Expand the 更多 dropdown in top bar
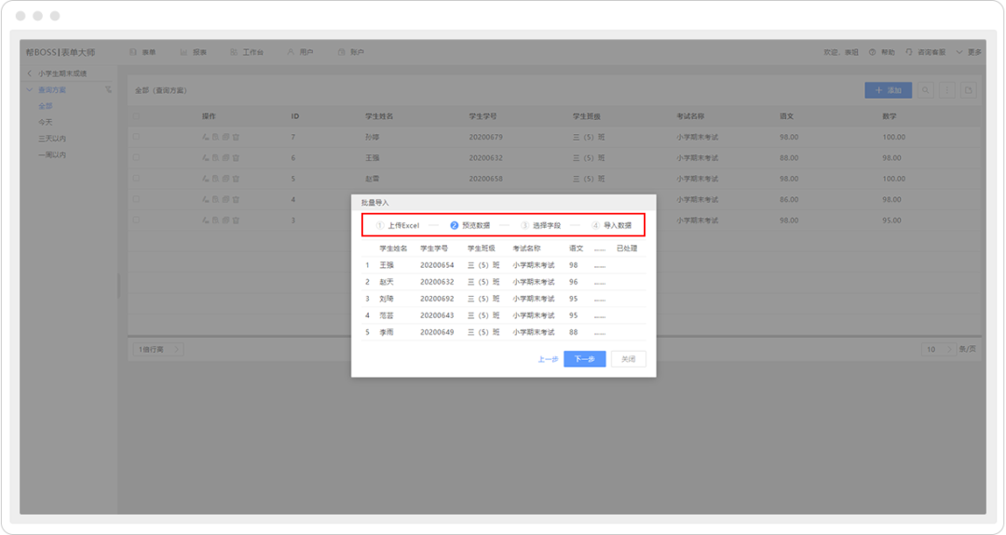This screenshot has height=535, width=1006. pyautogui.click(x=969, y=52)
